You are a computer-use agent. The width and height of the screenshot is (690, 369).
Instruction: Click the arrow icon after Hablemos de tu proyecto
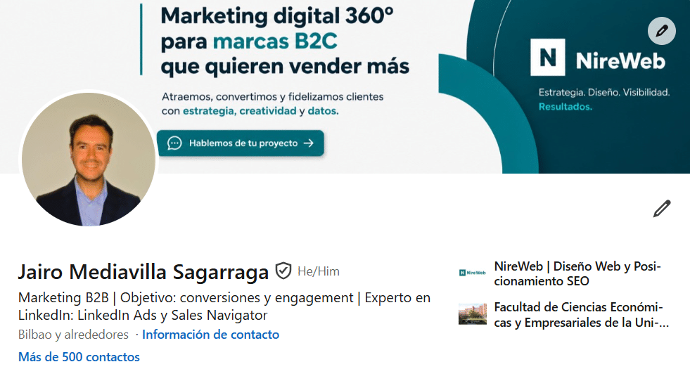[x=309, y=143]
